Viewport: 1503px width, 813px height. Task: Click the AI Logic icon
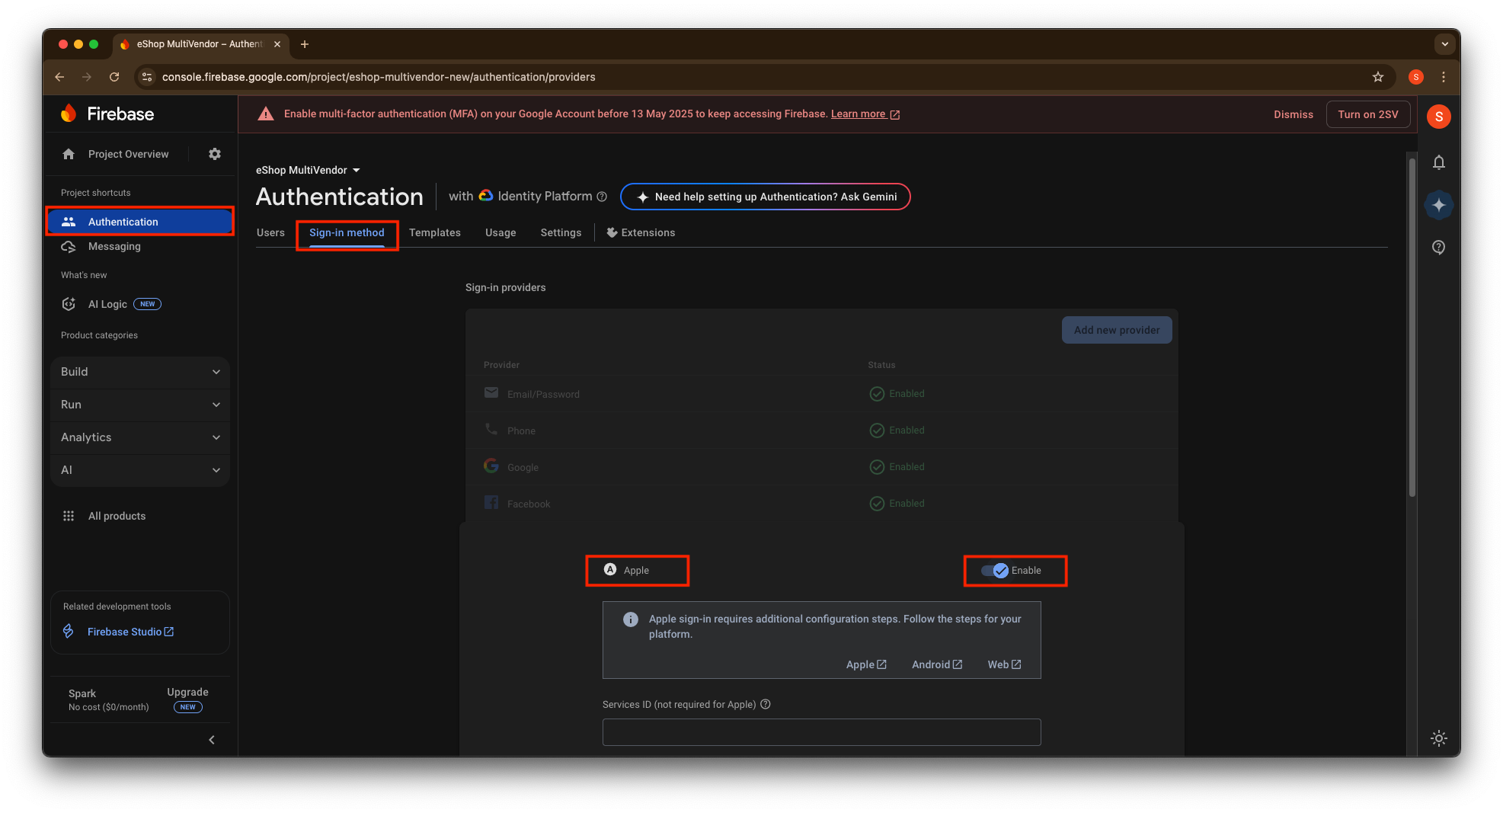pos(69,304)
